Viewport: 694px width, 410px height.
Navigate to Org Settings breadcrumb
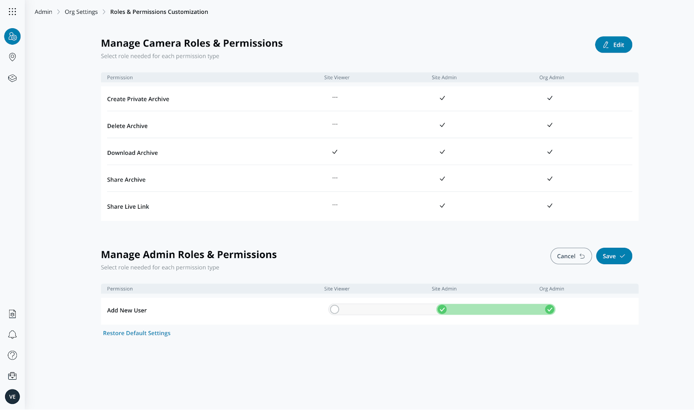81,12
